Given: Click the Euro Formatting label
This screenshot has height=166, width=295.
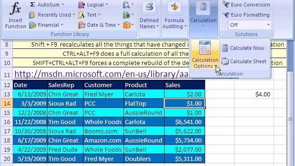Looking at the screenshot, I should point(250,15).
